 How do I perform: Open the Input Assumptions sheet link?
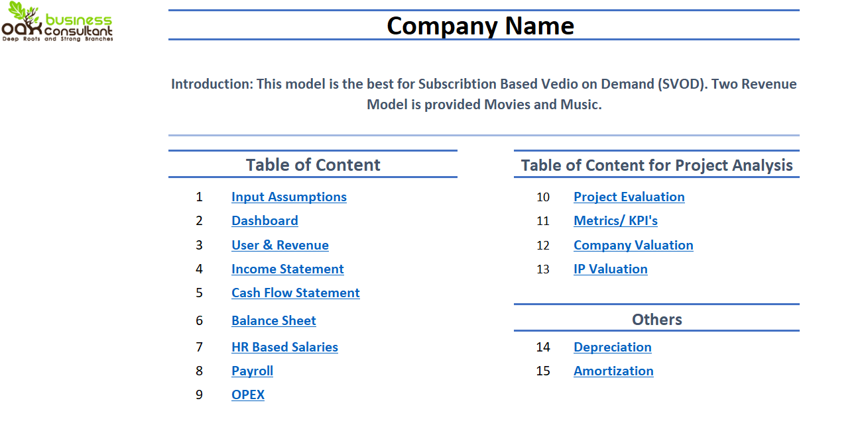(289, 197)
